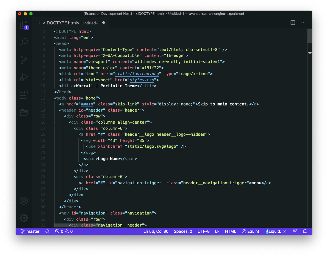Close unsaved tab via dot indicator
Viewport: 328px width, 256px height.
(103, 23)
